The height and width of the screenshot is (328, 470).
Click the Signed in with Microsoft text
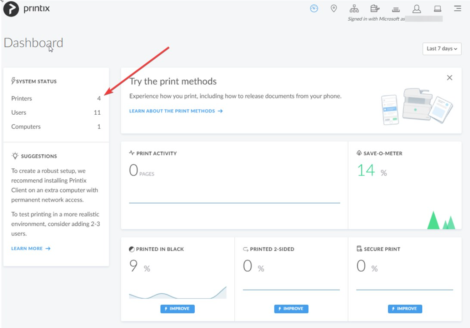pos(376,19)
